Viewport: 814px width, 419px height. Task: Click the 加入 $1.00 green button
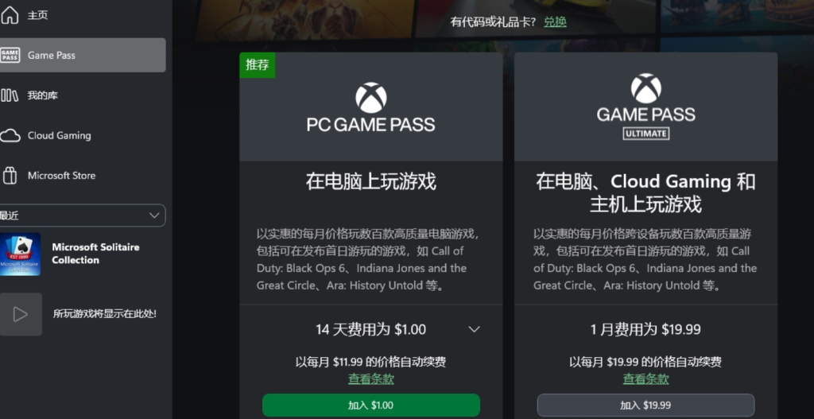tap(370, 405)
